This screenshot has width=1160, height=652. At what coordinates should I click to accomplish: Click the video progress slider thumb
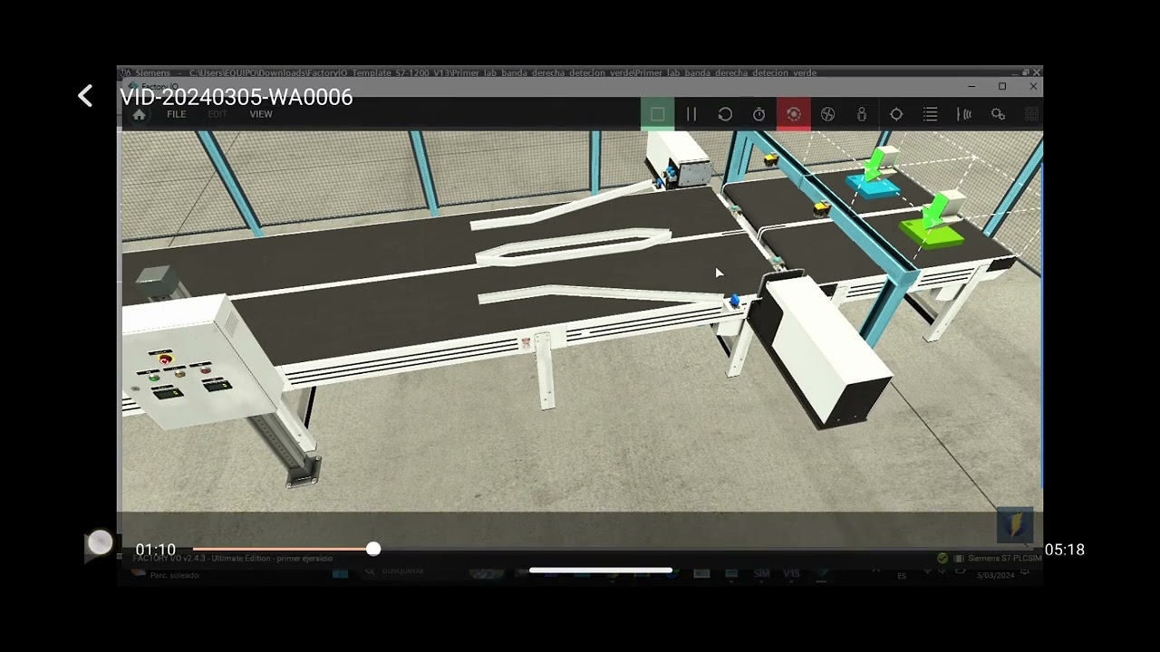coord(373,549)
